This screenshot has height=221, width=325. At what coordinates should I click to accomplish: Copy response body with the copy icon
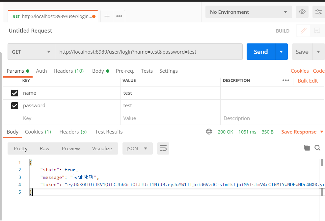tap(307, 148)
